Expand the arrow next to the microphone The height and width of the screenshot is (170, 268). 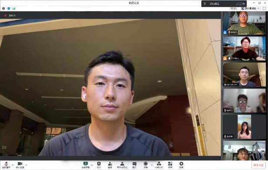pos(13,165)
